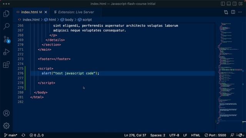Open Problems via errors and warnings count
The image size is (246, 138).
(x=37, y=135)
